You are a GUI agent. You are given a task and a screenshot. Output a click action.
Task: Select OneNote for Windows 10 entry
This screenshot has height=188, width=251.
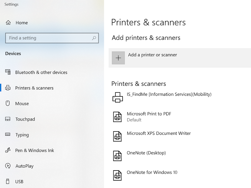pyautogui.click(x=152, y=172)
